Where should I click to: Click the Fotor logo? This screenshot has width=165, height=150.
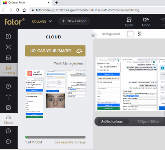point(14,22)
